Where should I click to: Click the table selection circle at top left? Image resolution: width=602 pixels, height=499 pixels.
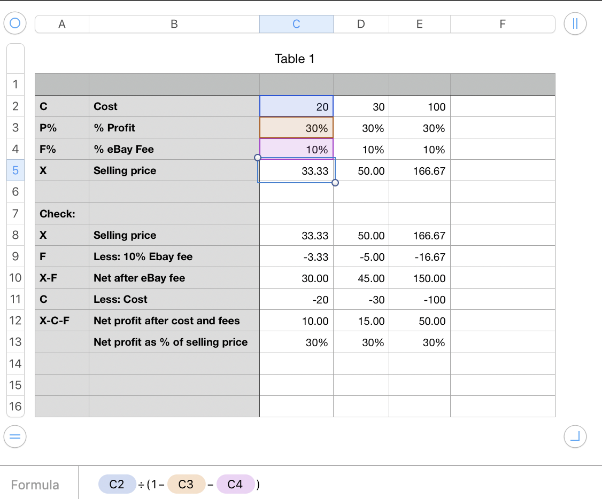(x=15, y=24)
